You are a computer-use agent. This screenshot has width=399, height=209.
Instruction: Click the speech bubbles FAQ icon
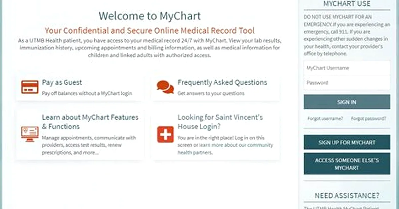point(165,87)
